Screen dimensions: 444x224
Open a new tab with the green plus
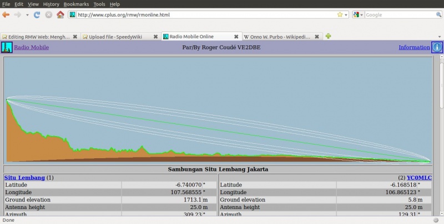tap(329, 37)
